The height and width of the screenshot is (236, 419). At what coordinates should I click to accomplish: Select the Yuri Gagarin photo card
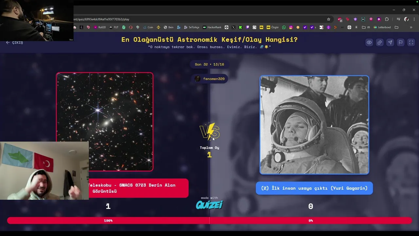coord(314,125)
